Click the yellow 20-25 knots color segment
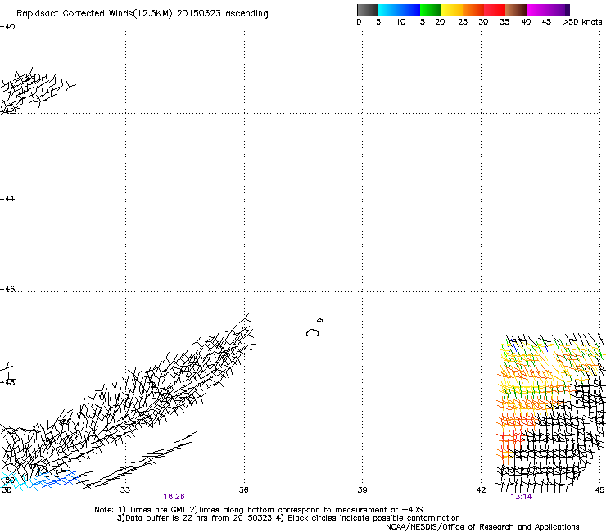Screen dimensions: 606x532 click(x=452, y=10)
